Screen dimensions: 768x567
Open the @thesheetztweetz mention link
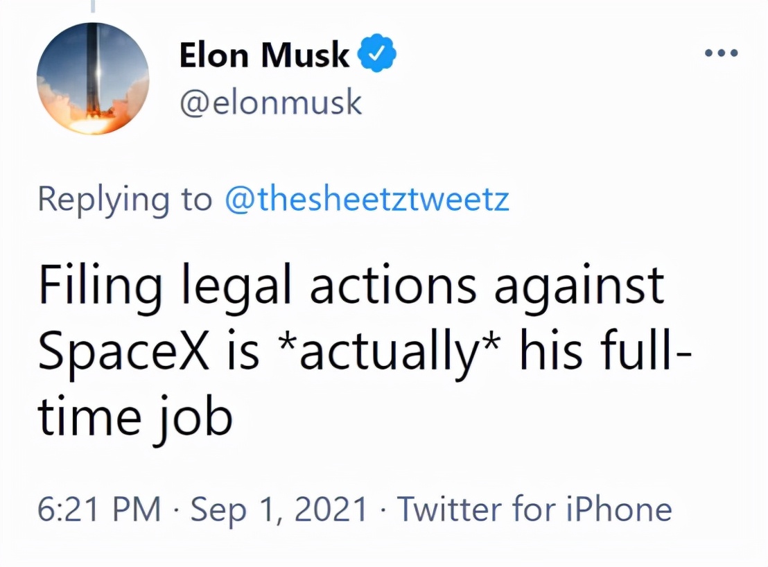tap(367, 200)
